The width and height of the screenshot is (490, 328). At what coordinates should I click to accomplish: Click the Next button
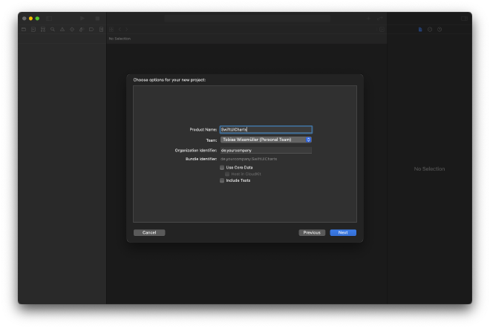coord(343,232)
